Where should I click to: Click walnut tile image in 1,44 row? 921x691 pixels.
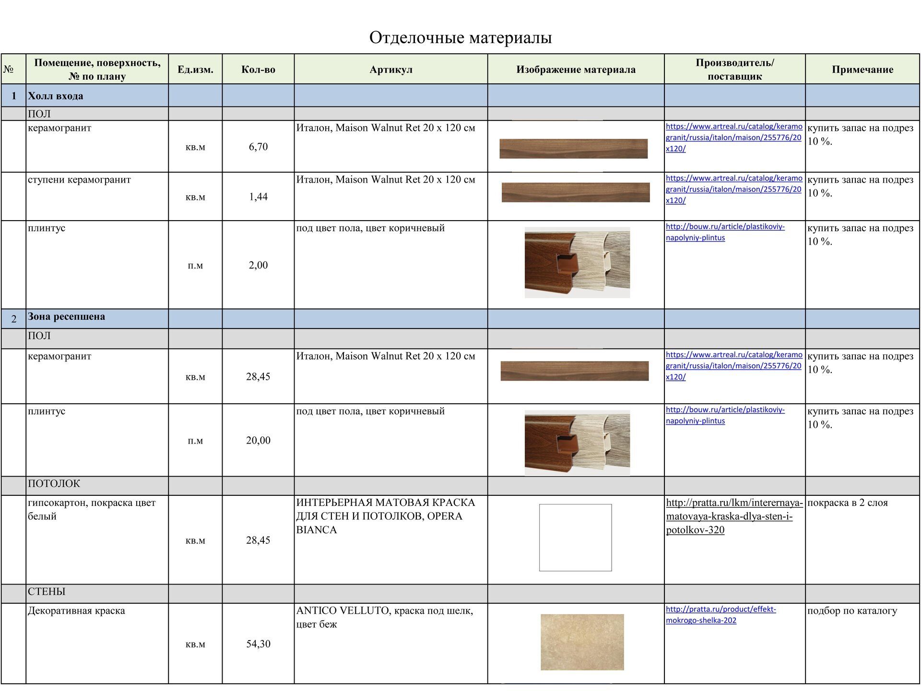(x=576, y=192)
